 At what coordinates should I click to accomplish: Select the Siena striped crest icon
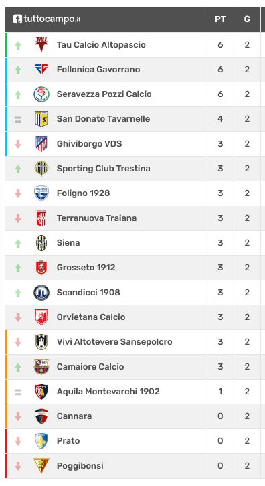pos(41,243)
